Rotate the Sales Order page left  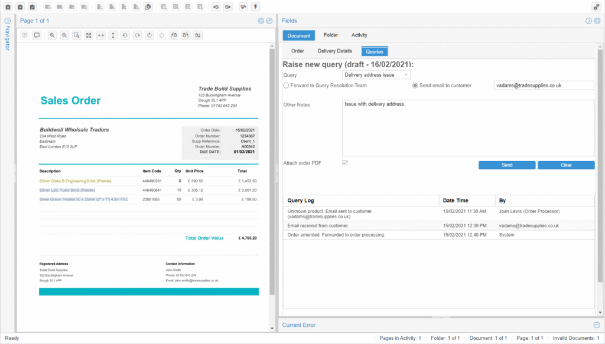[x=125, y=35]
